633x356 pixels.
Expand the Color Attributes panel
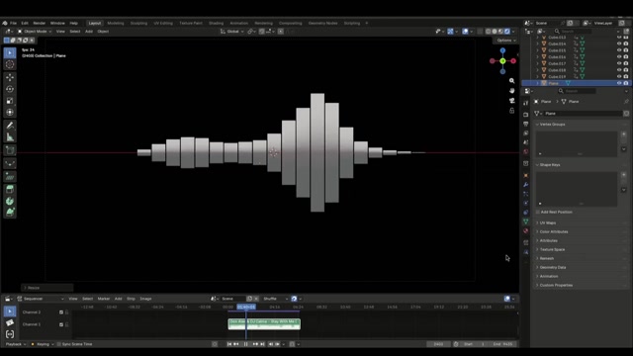[554, 231]
